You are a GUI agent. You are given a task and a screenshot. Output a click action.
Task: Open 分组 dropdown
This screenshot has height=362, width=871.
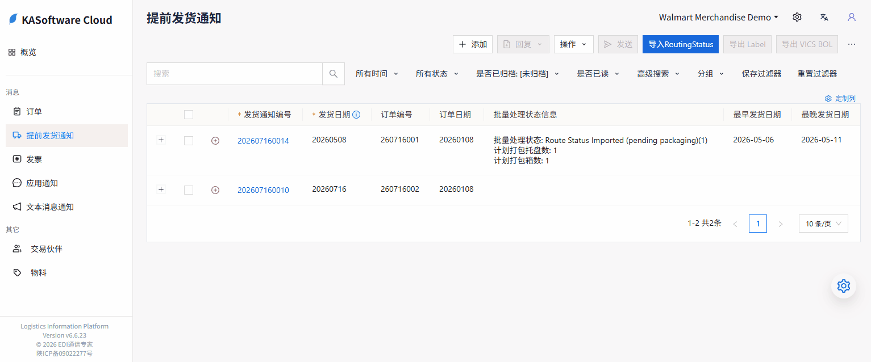(x=711, y=74)
